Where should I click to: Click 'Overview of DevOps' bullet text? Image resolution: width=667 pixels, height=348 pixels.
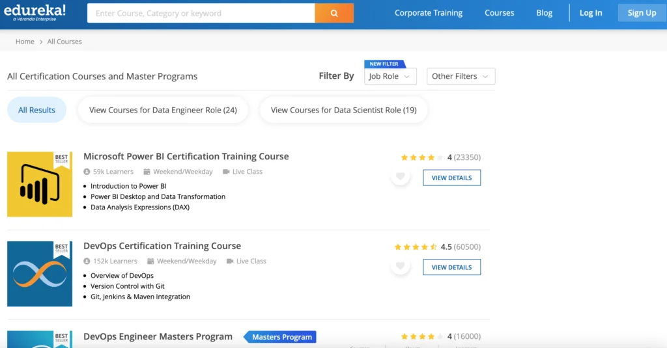pos(122,275)
